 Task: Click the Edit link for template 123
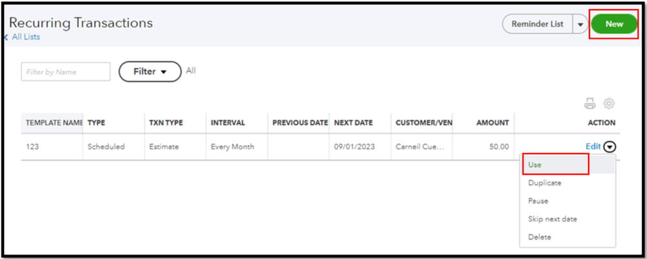pyautogui.click(x=593, y=147)
